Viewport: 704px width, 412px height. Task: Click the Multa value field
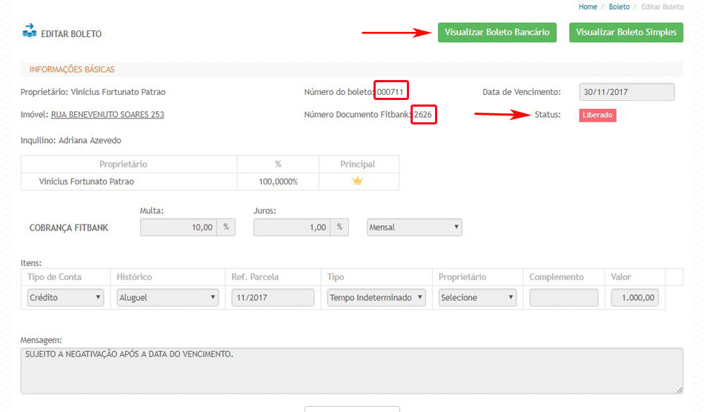(178, 227)
